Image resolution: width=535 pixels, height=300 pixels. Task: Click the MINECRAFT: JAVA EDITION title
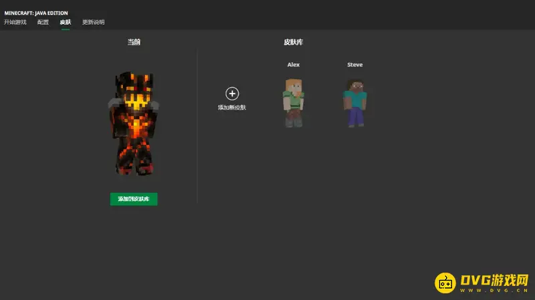click(x=35, y=13)
